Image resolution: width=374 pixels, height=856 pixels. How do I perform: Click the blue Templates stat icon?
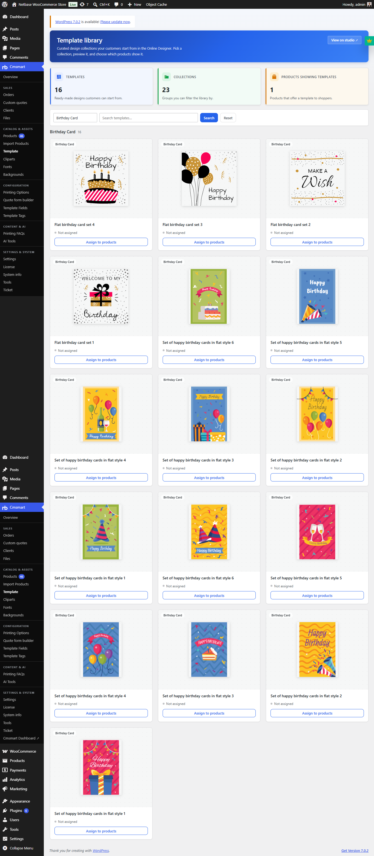[59, 77]
